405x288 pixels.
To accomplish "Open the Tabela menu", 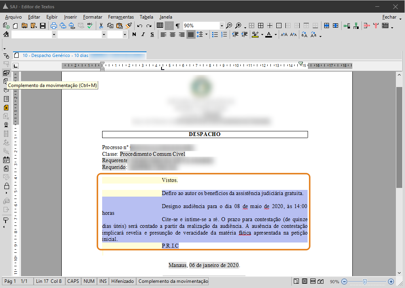I will [x=146, y=17].
